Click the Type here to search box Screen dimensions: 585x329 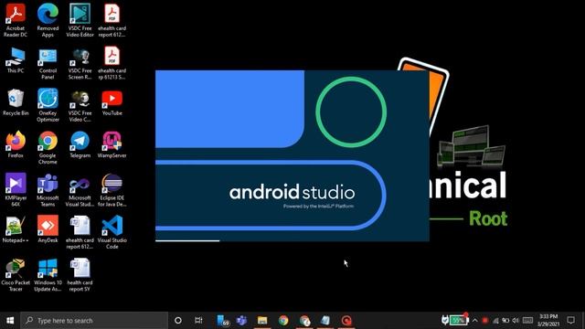coord(94,321)
